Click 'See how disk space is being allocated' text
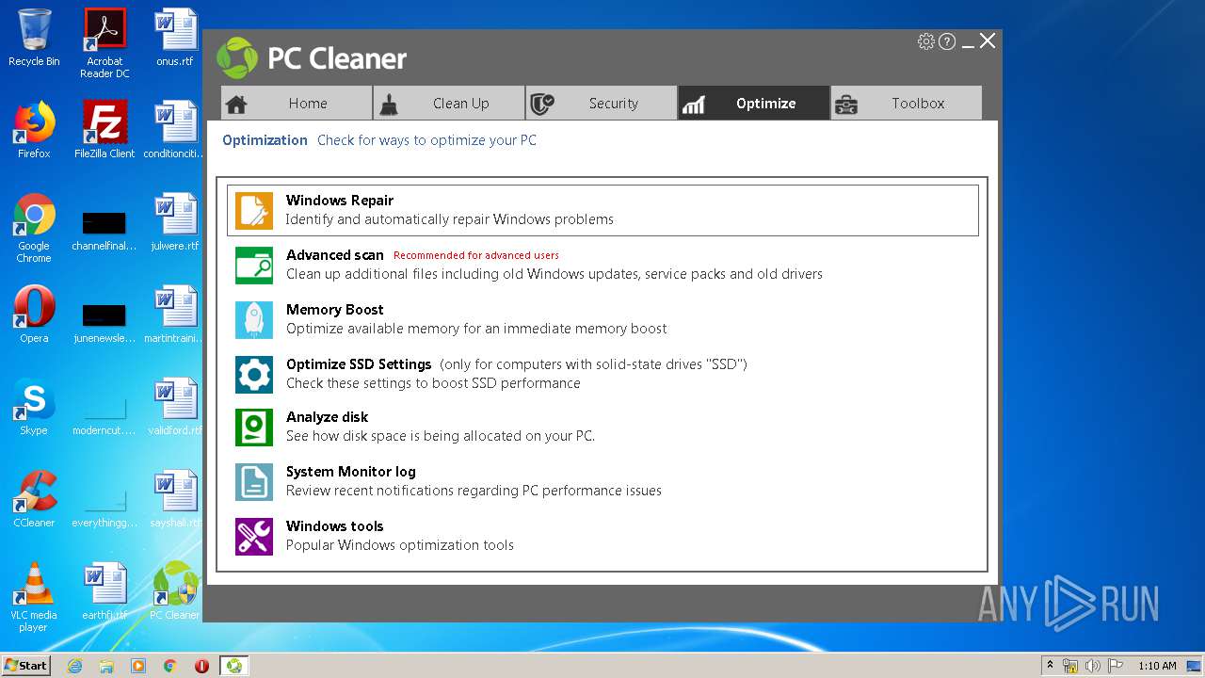The height and width of the screenshot is (678, 1205). [441, 436]
